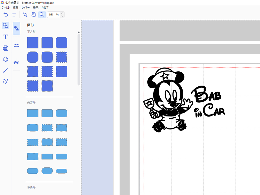Insert the middle square in third row
The height and width of the screenshot is (195, 260).
(x=47, y=71)
